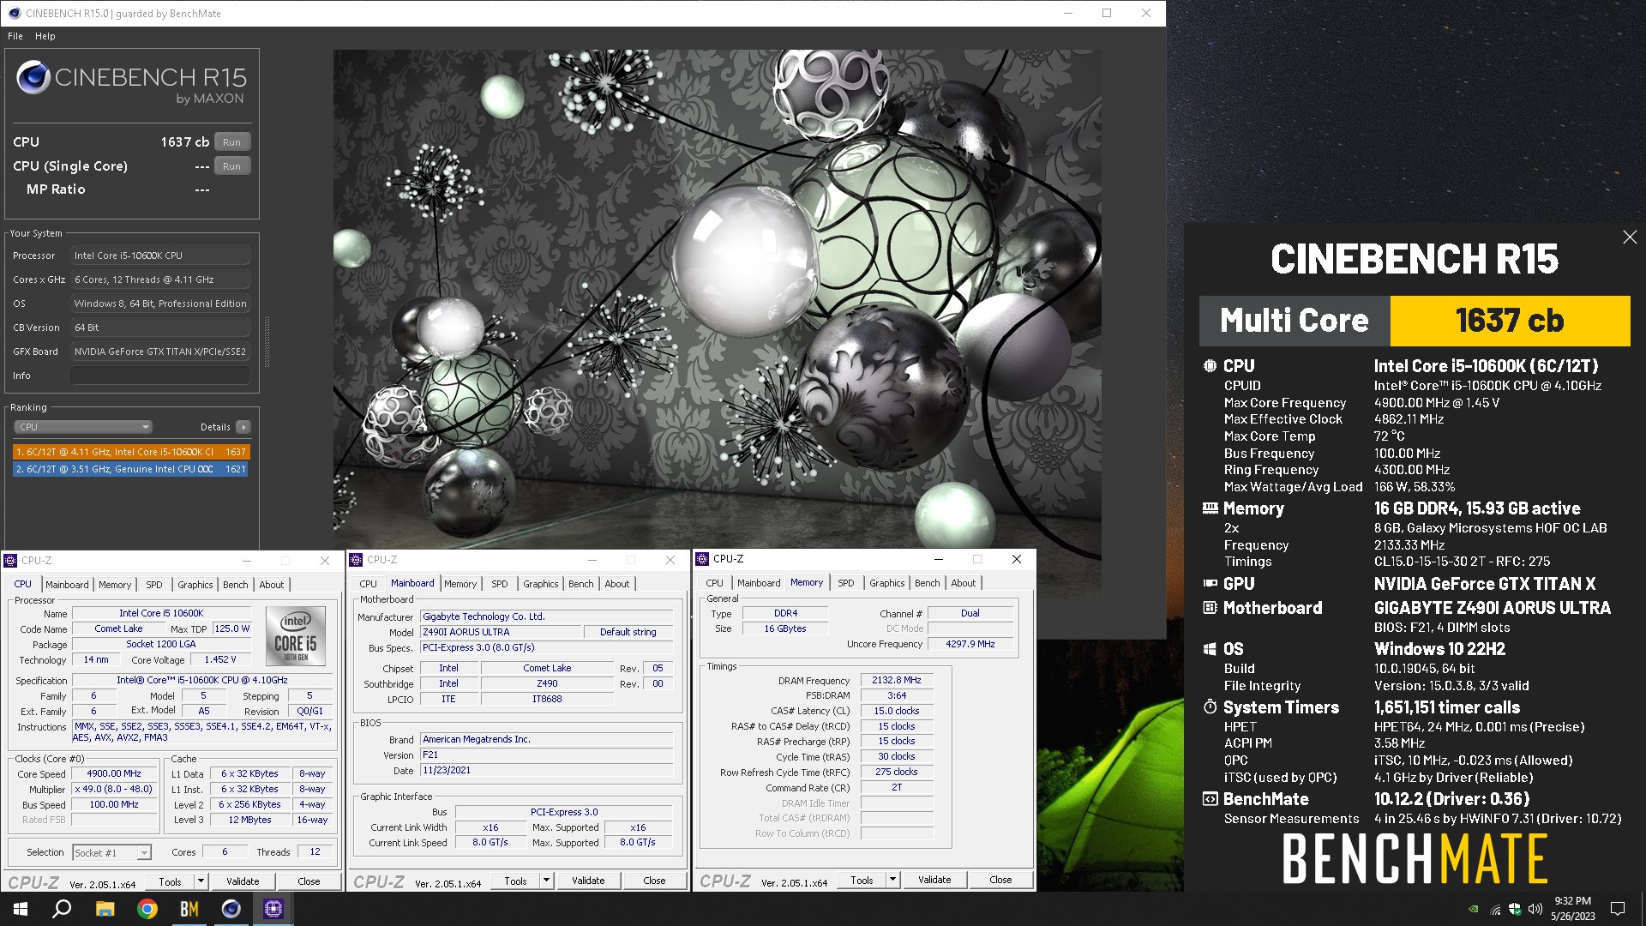1646x926 pixels.
Task: Click the CPU chip icon in BenchMate panel
Action: click(x=1210, y=366)
